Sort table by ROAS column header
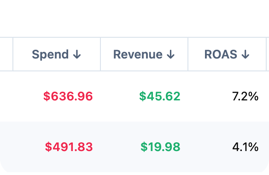 (227, 54)
